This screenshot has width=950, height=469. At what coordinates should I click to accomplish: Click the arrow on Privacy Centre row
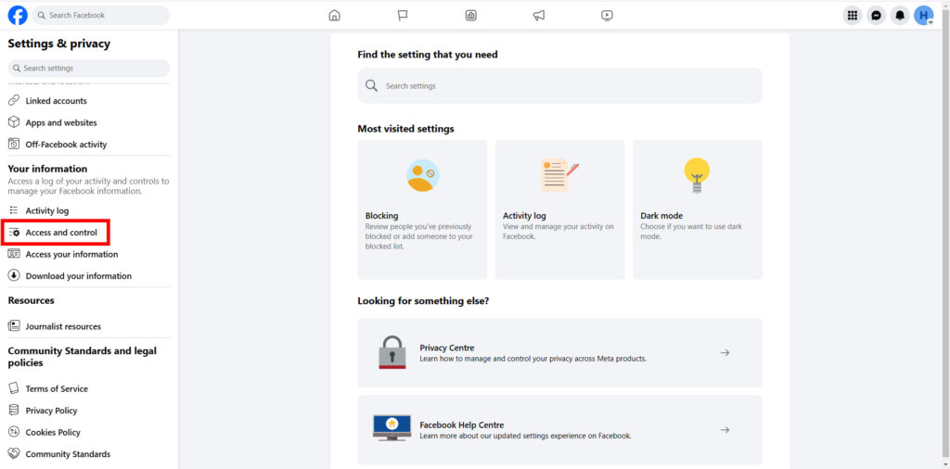coord(725,353)
